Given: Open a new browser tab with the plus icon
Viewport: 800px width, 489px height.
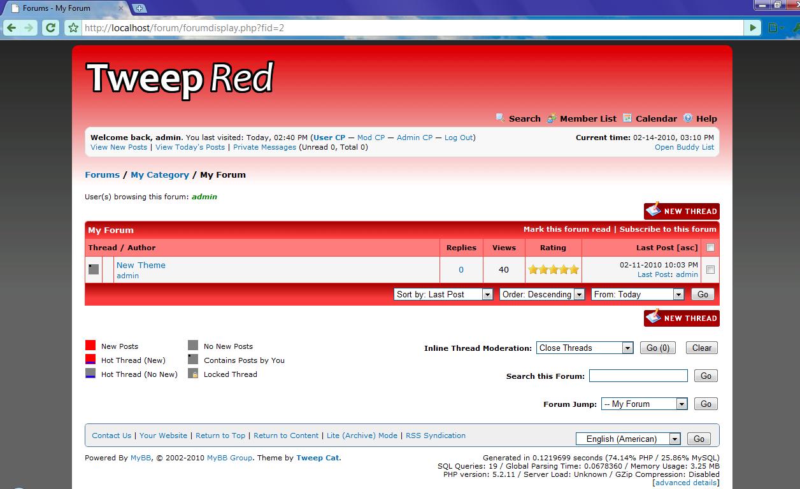Looking at the screenshot, I should coord(139,8).
